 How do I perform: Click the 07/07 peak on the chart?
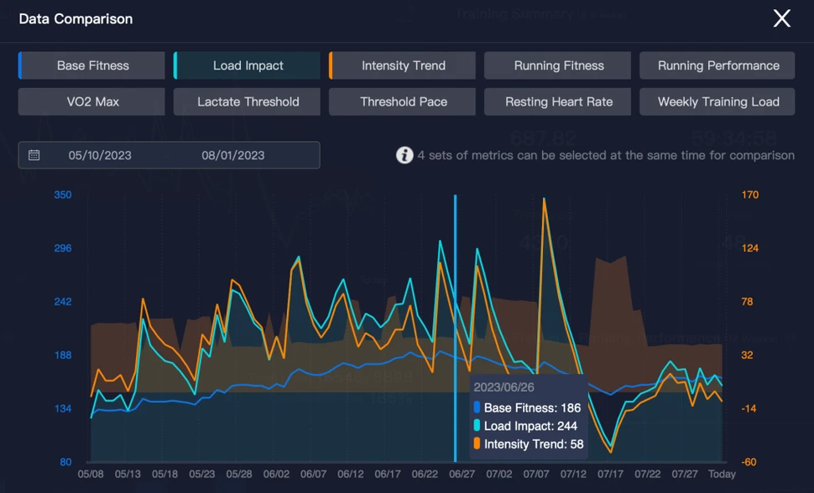545,200
